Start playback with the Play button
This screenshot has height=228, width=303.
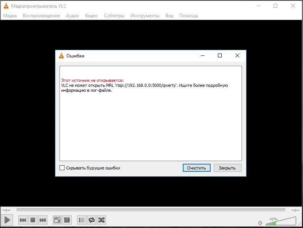(7, 220)
